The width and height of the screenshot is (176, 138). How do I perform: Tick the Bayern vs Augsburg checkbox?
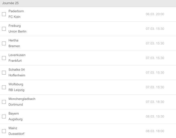(4, 117)
